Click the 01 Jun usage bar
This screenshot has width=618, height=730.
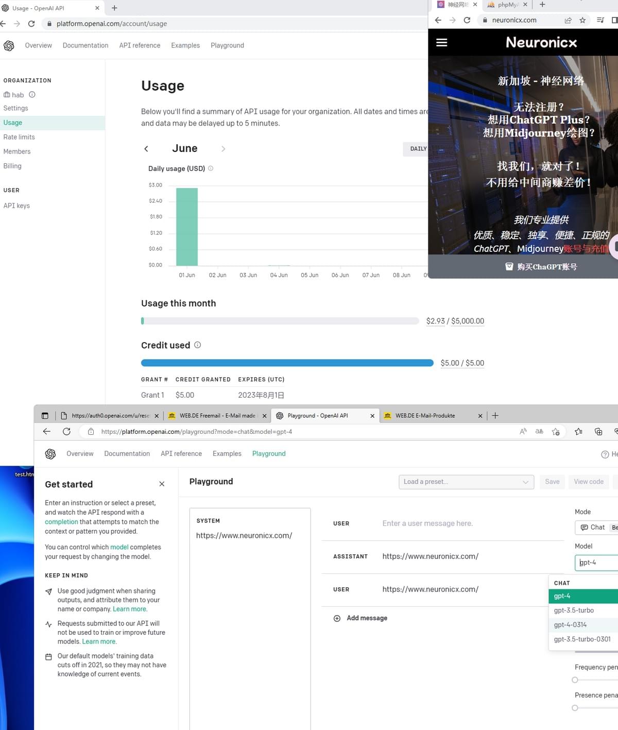click(187, 227)
